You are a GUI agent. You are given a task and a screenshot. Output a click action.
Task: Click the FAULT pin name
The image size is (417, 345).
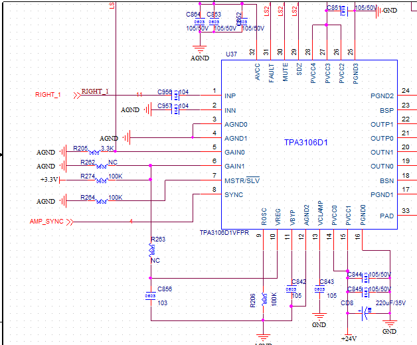(272, 73)
